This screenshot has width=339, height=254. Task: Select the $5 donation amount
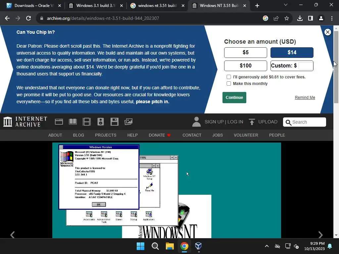[246, 53]
